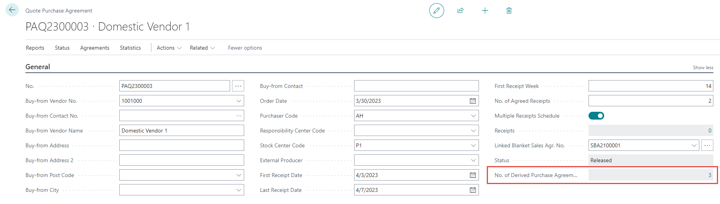
Task: Click the pencil edit icon
Action: pos(436,11)
